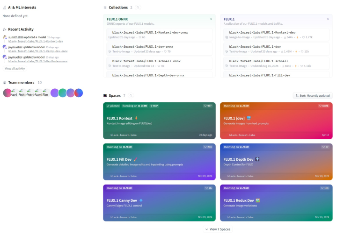
Task: Open the Sort: Recently updated dropdown
Action: [313, 95]
